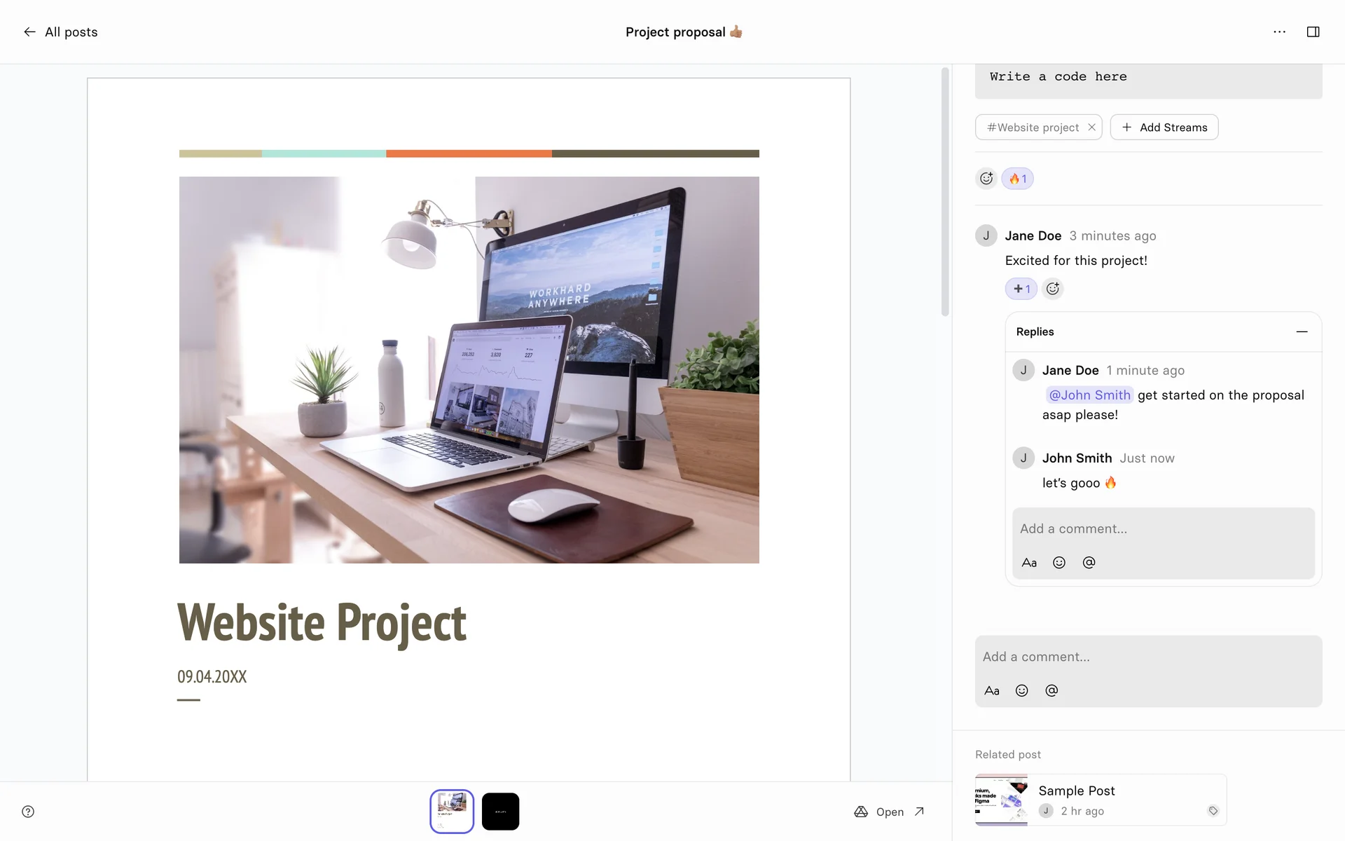
Task: Click the tag icon on Sample Post
Action: pos(1213,811)
